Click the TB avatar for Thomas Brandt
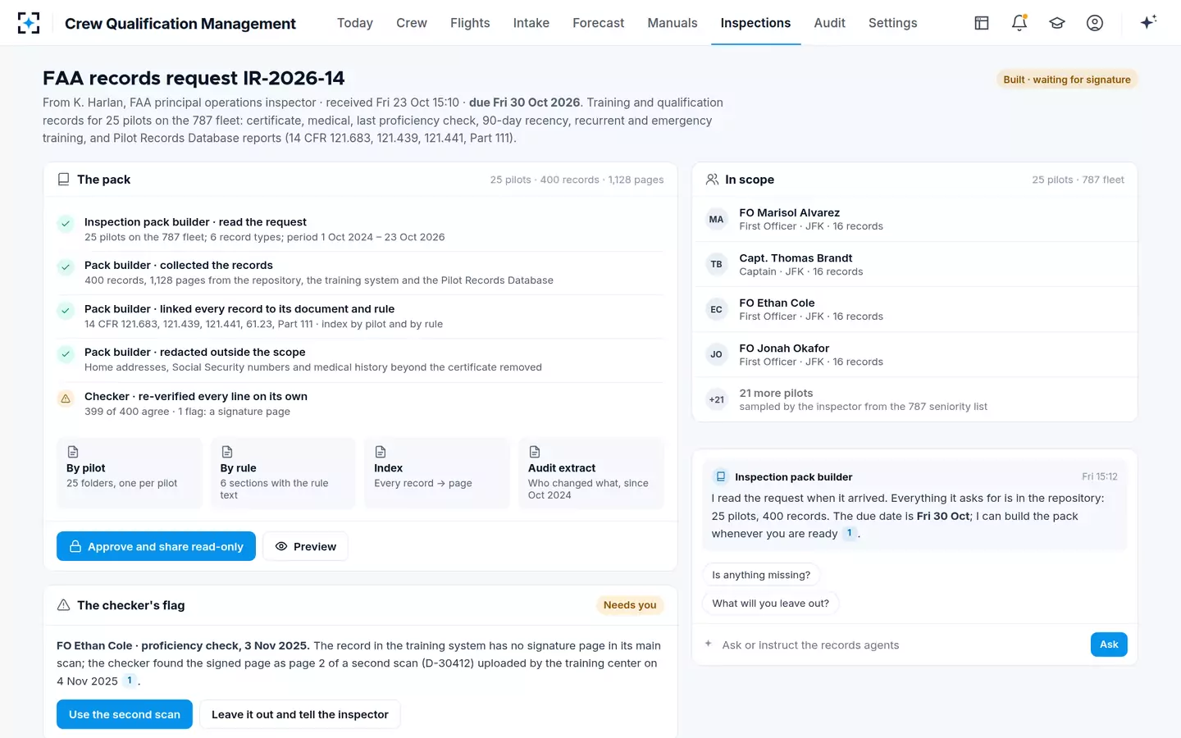This screenshot has height=738, width=1181. tap(716, 264)
